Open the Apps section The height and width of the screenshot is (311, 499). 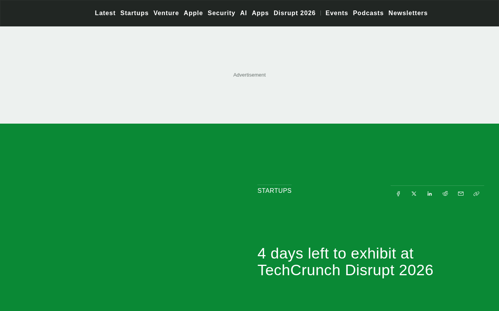(x=260, y=13)
